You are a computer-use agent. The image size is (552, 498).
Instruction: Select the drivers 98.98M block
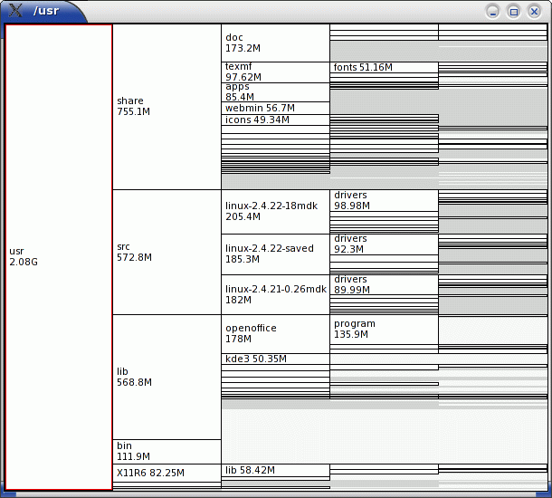[x=384, y=201]
